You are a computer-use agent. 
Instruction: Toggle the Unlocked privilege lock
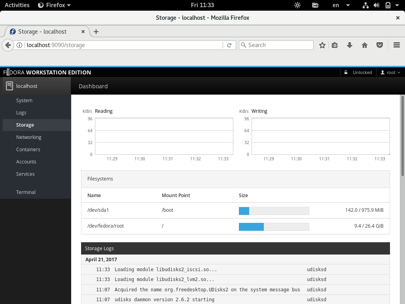coord(358,72)
